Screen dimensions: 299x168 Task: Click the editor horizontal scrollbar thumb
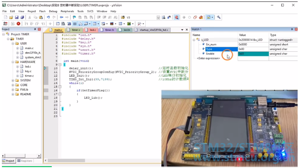66,160
